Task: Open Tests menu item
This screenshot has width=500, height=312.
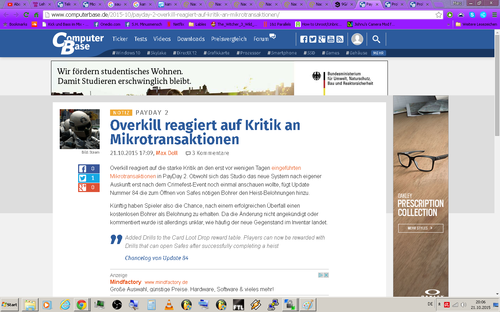Action: click(x=141, y=39)
